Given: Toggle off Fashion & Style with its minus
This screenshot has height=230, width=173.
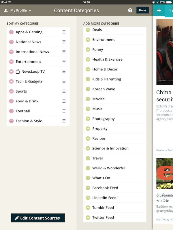Looking at the screenshot, I should click(11, 121).
